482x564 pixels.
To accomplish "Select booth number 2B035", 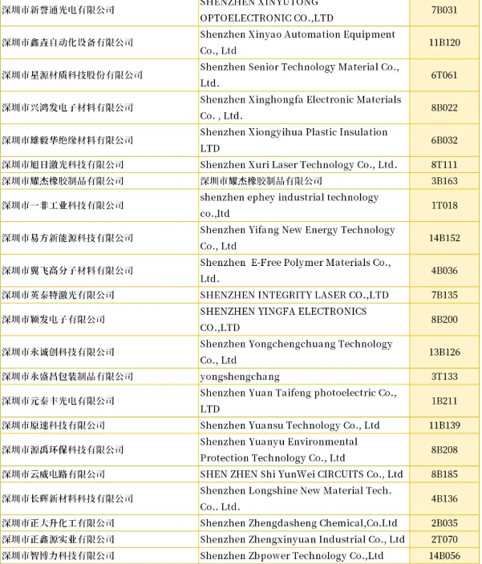I will [x=444, y=523].
